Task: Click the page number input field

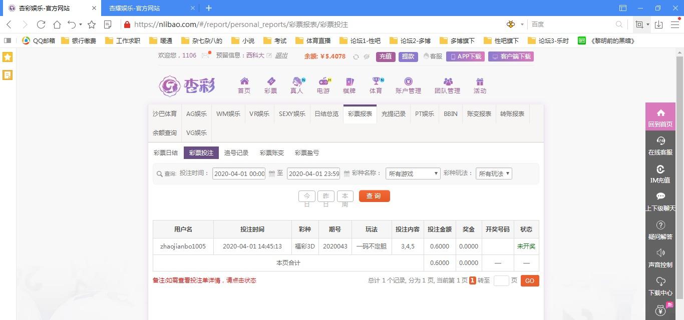Action: [501, 281]
